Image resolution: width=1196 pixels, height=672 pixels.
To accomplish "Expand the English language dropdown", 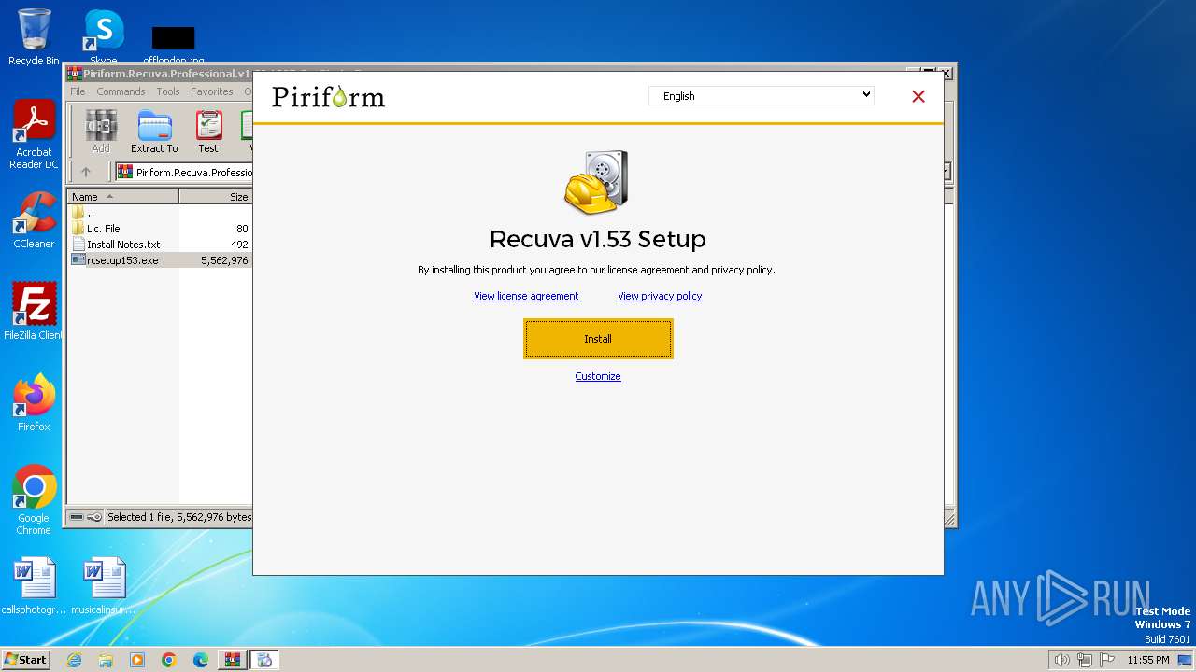I will 762,95.
